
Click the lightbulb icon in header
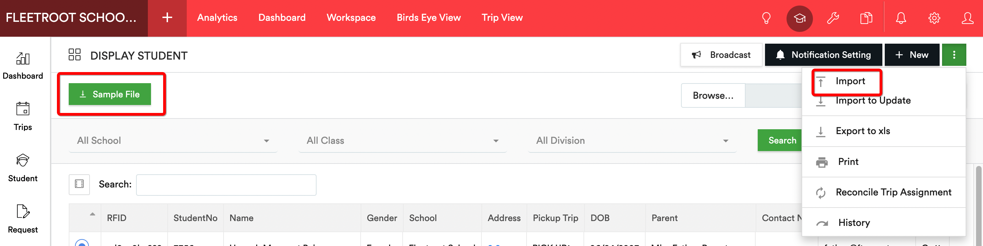(x=766, y=18)
